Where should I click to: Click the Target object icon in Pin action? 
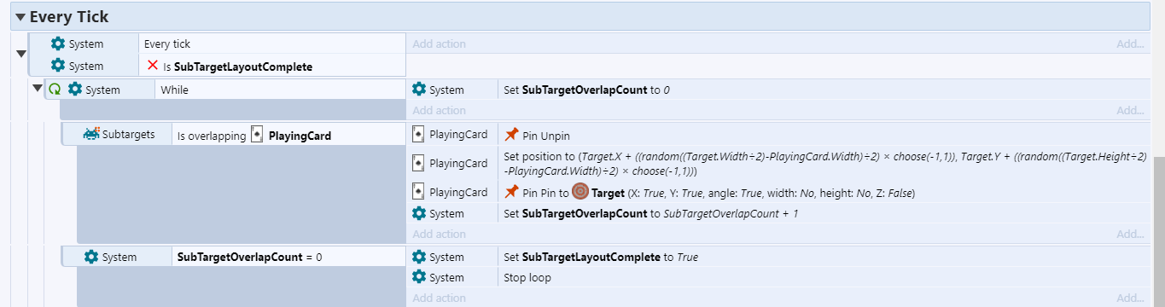580,192
